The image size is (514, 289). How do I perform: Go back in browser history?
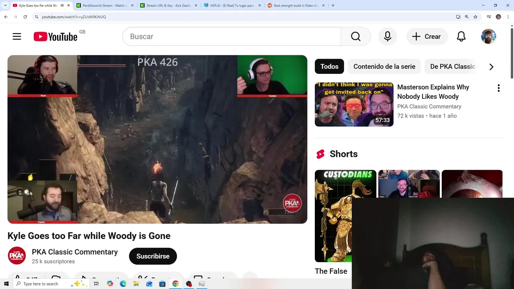click(6, 17)
